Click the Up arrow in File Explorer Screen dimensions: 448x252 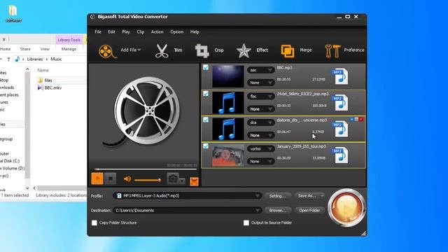pos(8,59)
